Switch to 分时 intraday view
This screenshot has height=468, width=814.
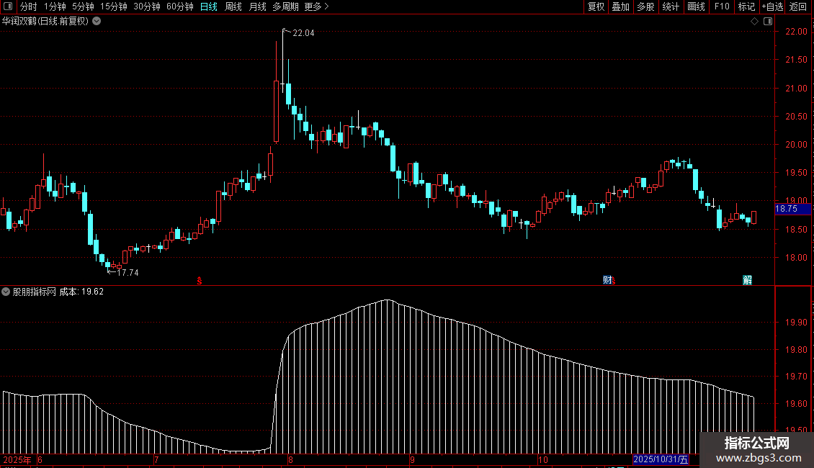click(x=29, y=6)
